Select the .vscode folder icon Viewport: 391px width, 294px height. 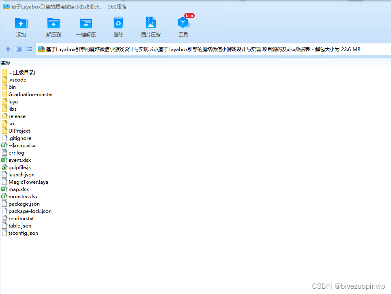pyautogui.click(x=4, y=80)
